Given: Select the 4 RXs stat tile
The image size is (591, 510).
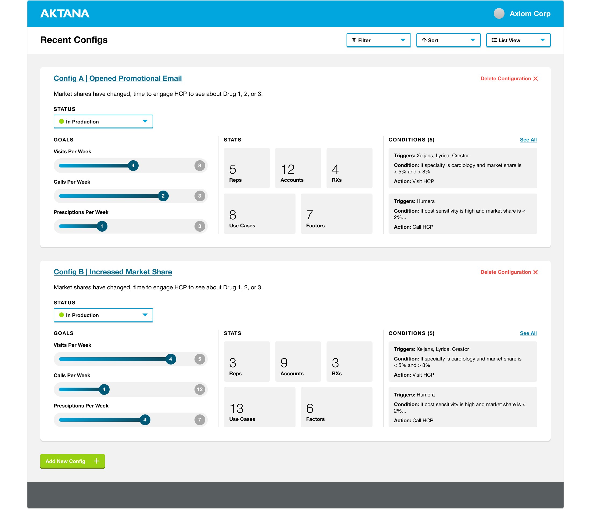Looking at the screenshot, I should pos(349,168).
